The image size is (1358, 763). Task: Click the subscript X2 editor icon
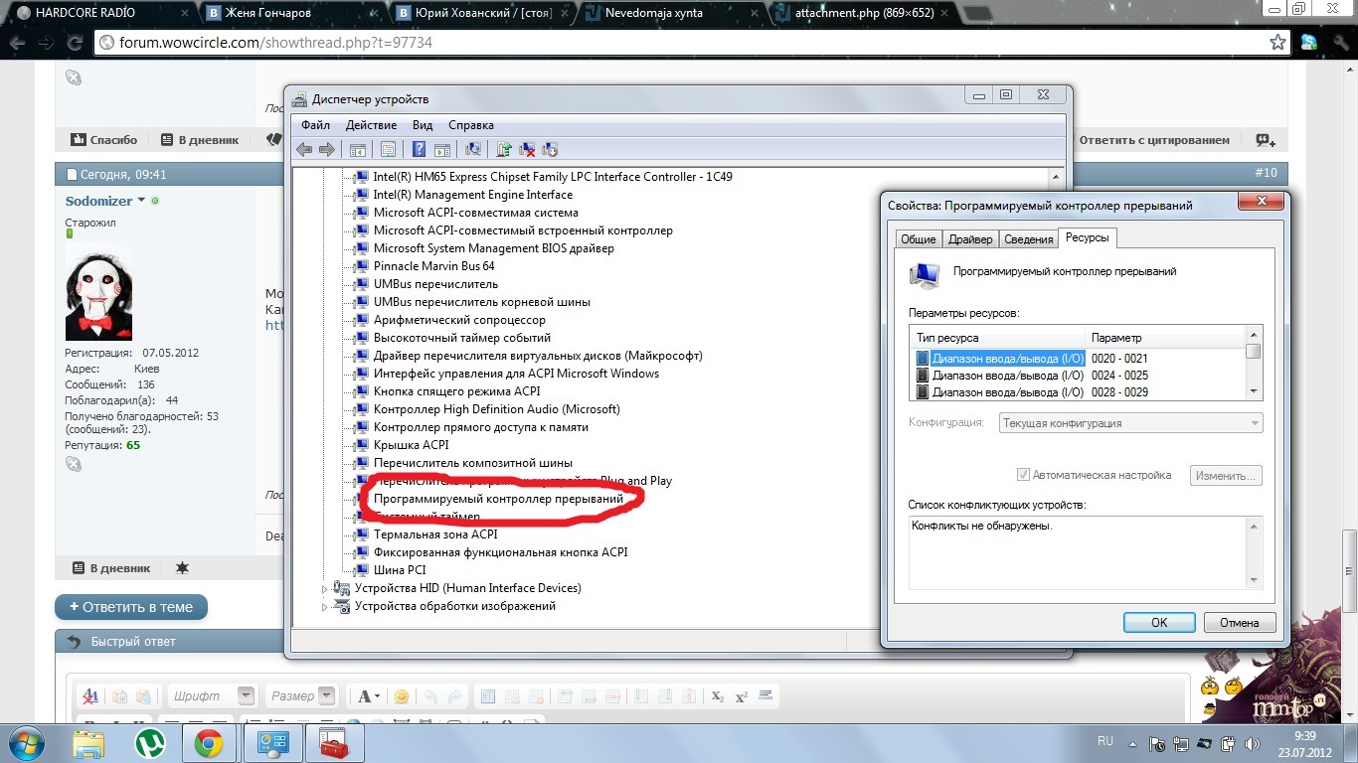tap(718, 696)
